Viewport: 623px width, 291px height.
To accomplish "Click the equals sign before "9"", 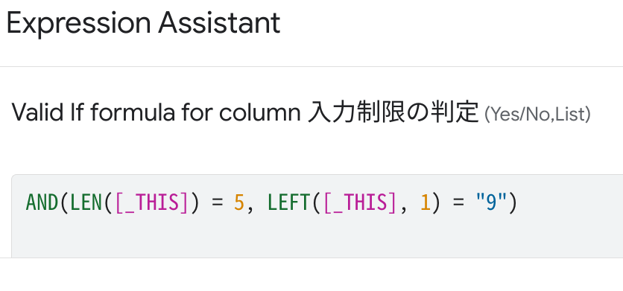I will coord(458,203).
